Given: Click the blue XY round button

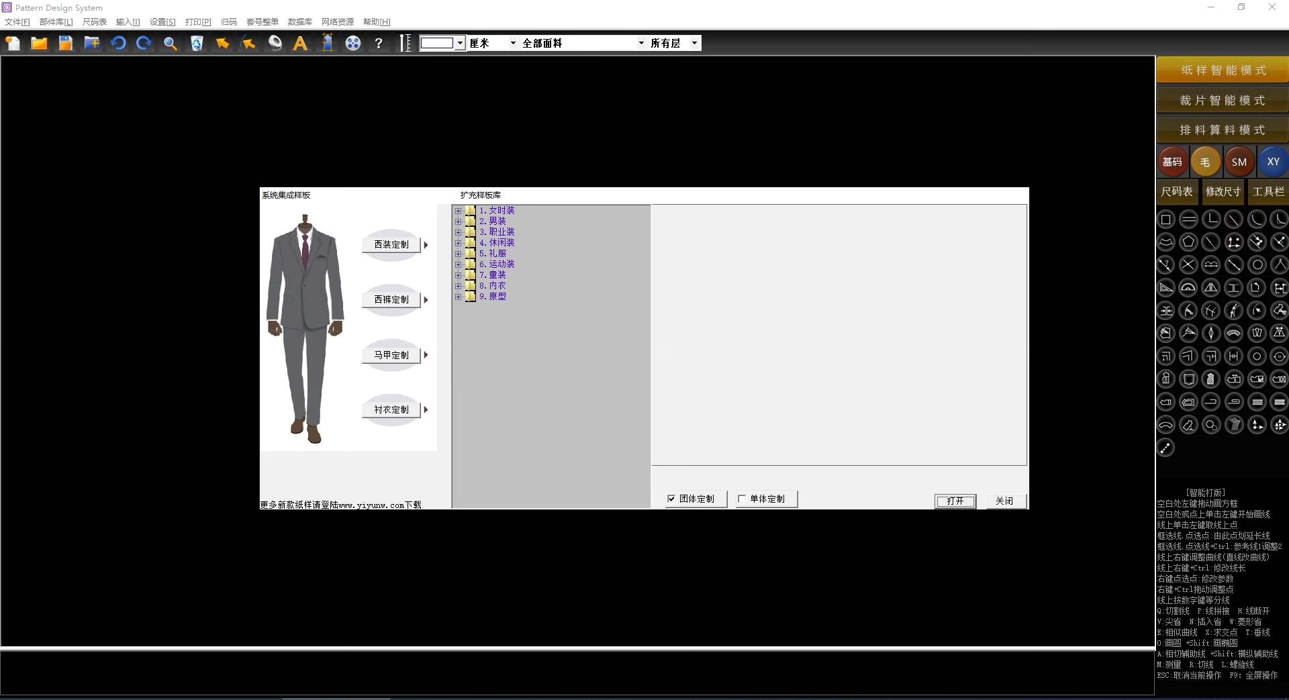Looking at the screenshot, I should (x=1273, y=162).
